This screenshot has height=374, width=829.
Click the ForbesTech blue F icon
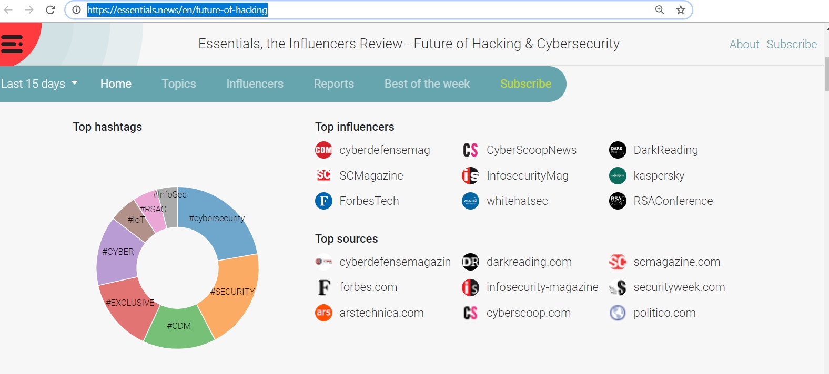tap(323, 201)
